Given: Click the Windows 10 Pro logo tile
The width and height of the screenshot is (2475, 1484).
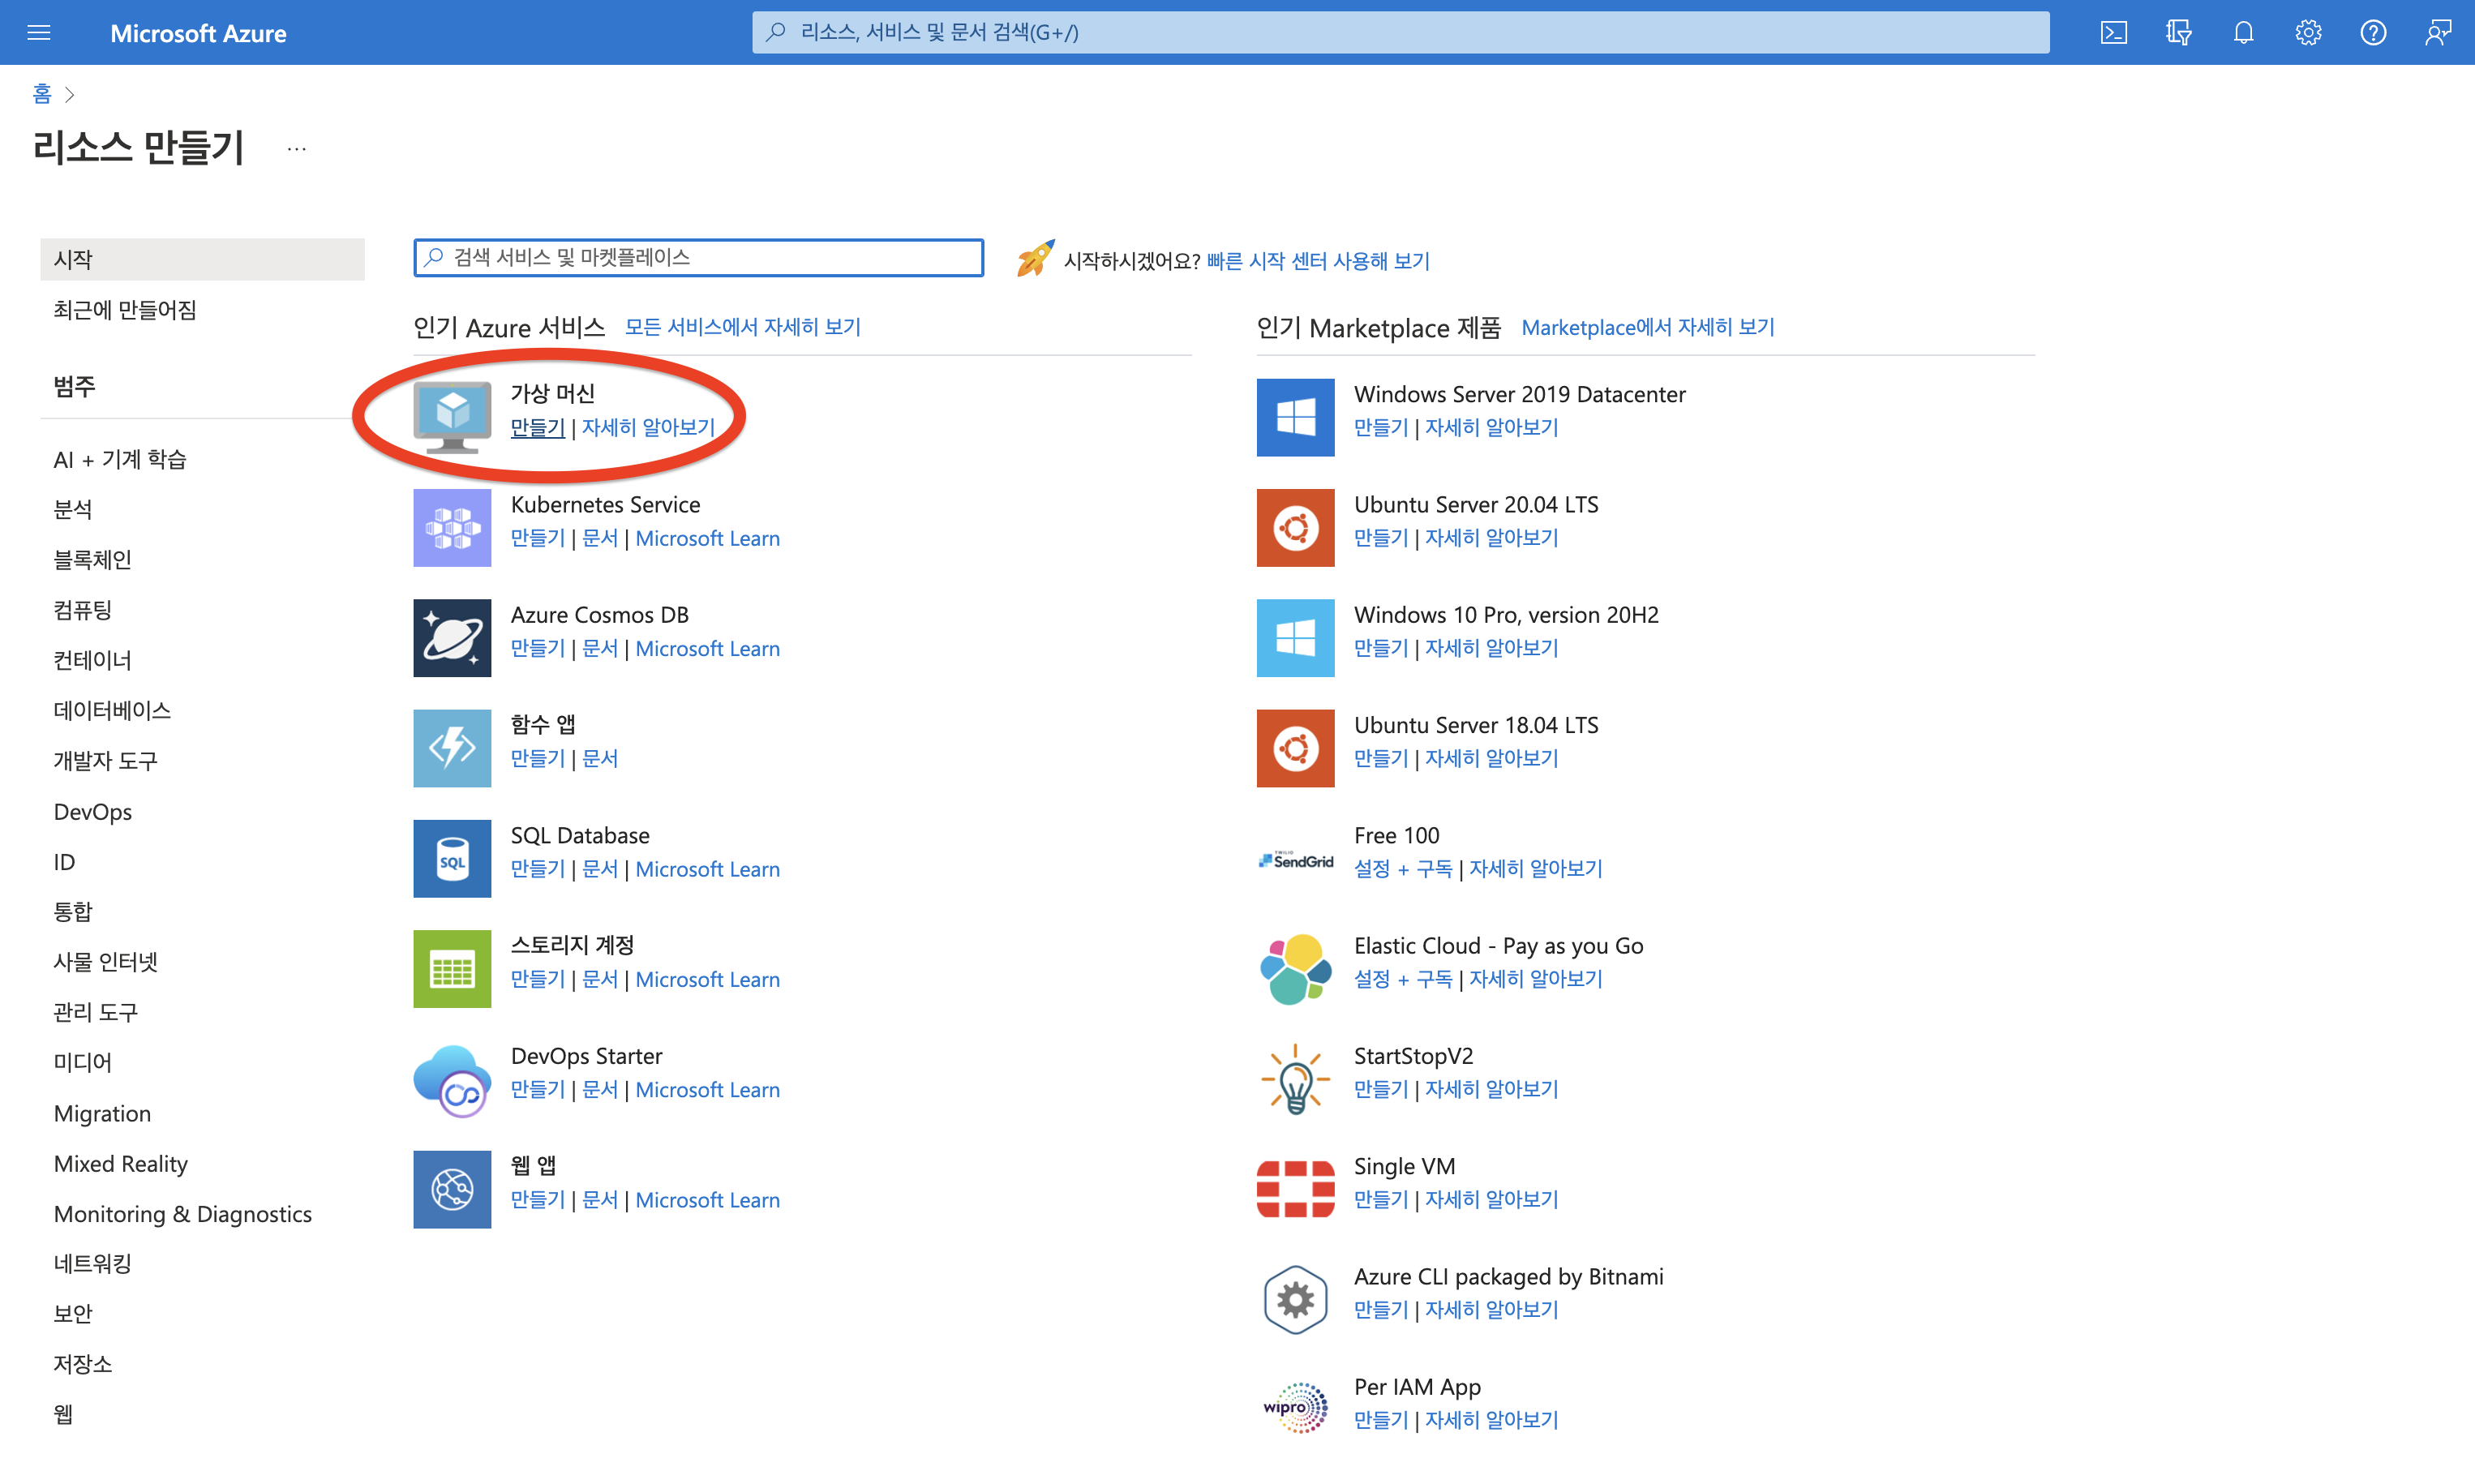Looking at the screenshot, I should point(1295,638).
